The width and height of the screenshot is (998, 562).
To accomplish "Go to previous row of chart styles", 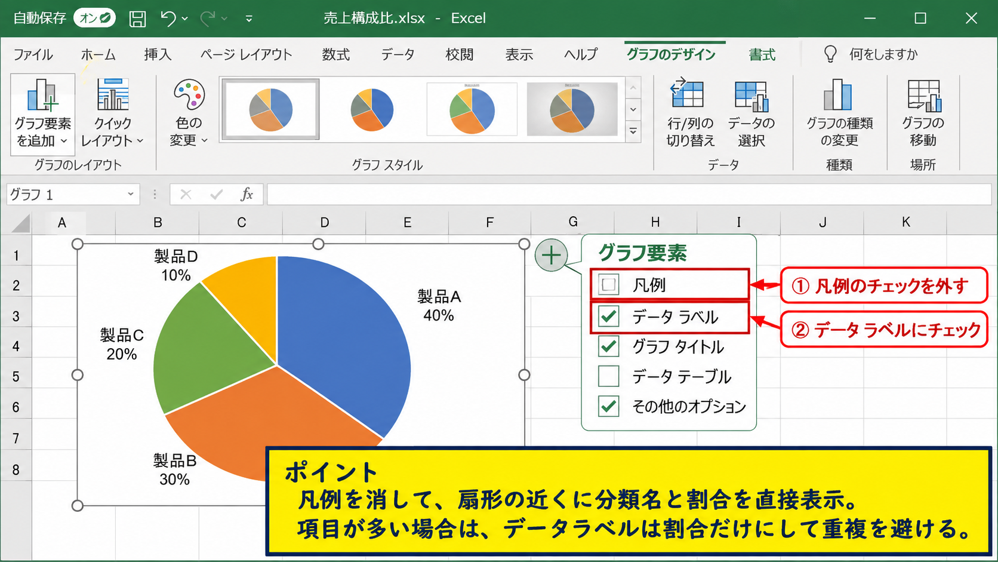I will click(x=633, y=88).
